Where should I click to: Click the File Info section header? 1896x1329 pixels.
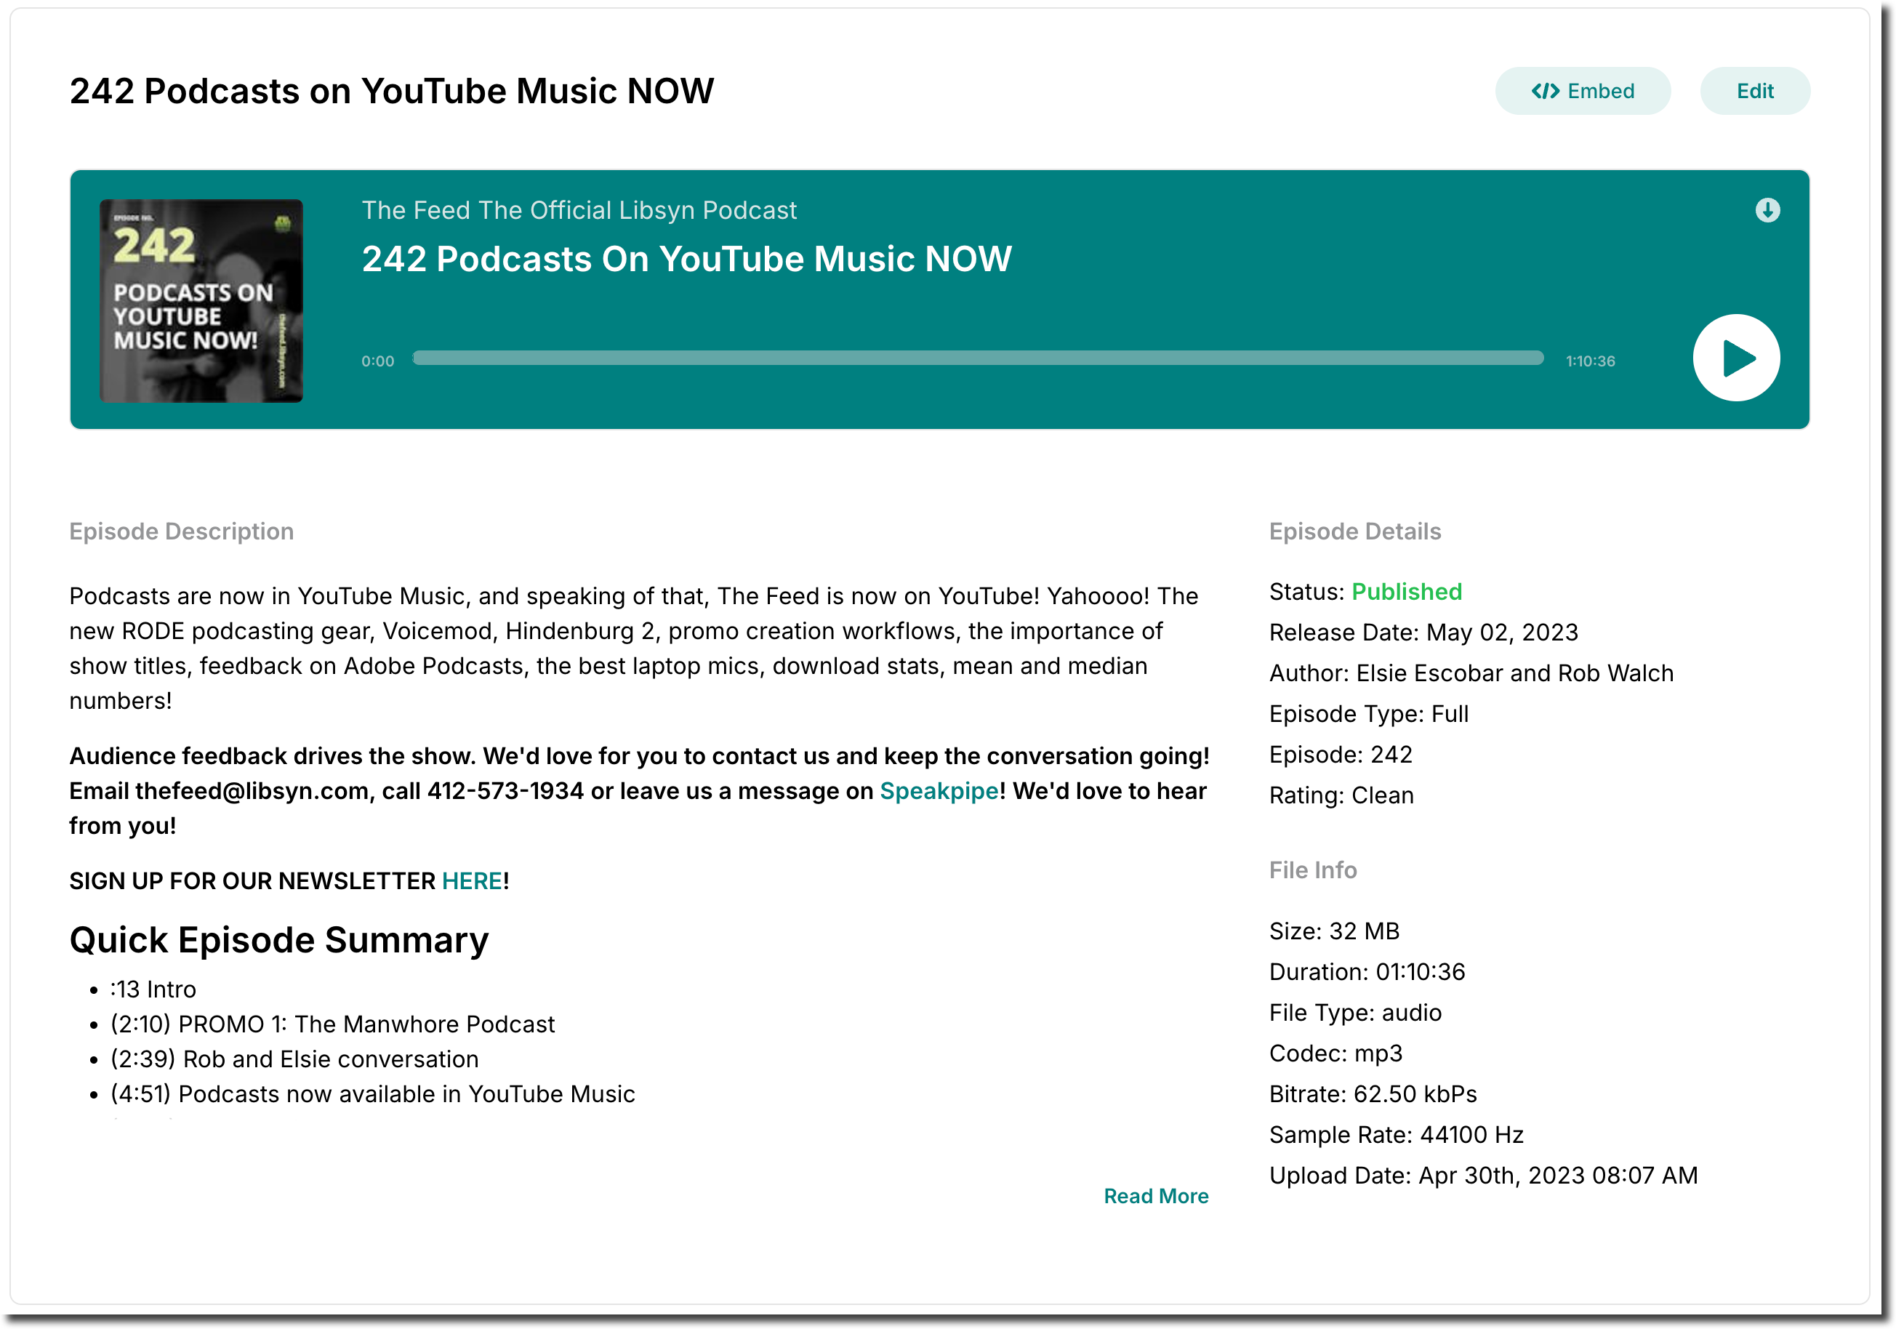point(1313,870)
